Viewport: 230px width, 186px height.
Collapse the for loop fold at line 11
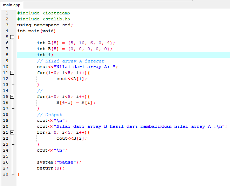coord(12,73)
